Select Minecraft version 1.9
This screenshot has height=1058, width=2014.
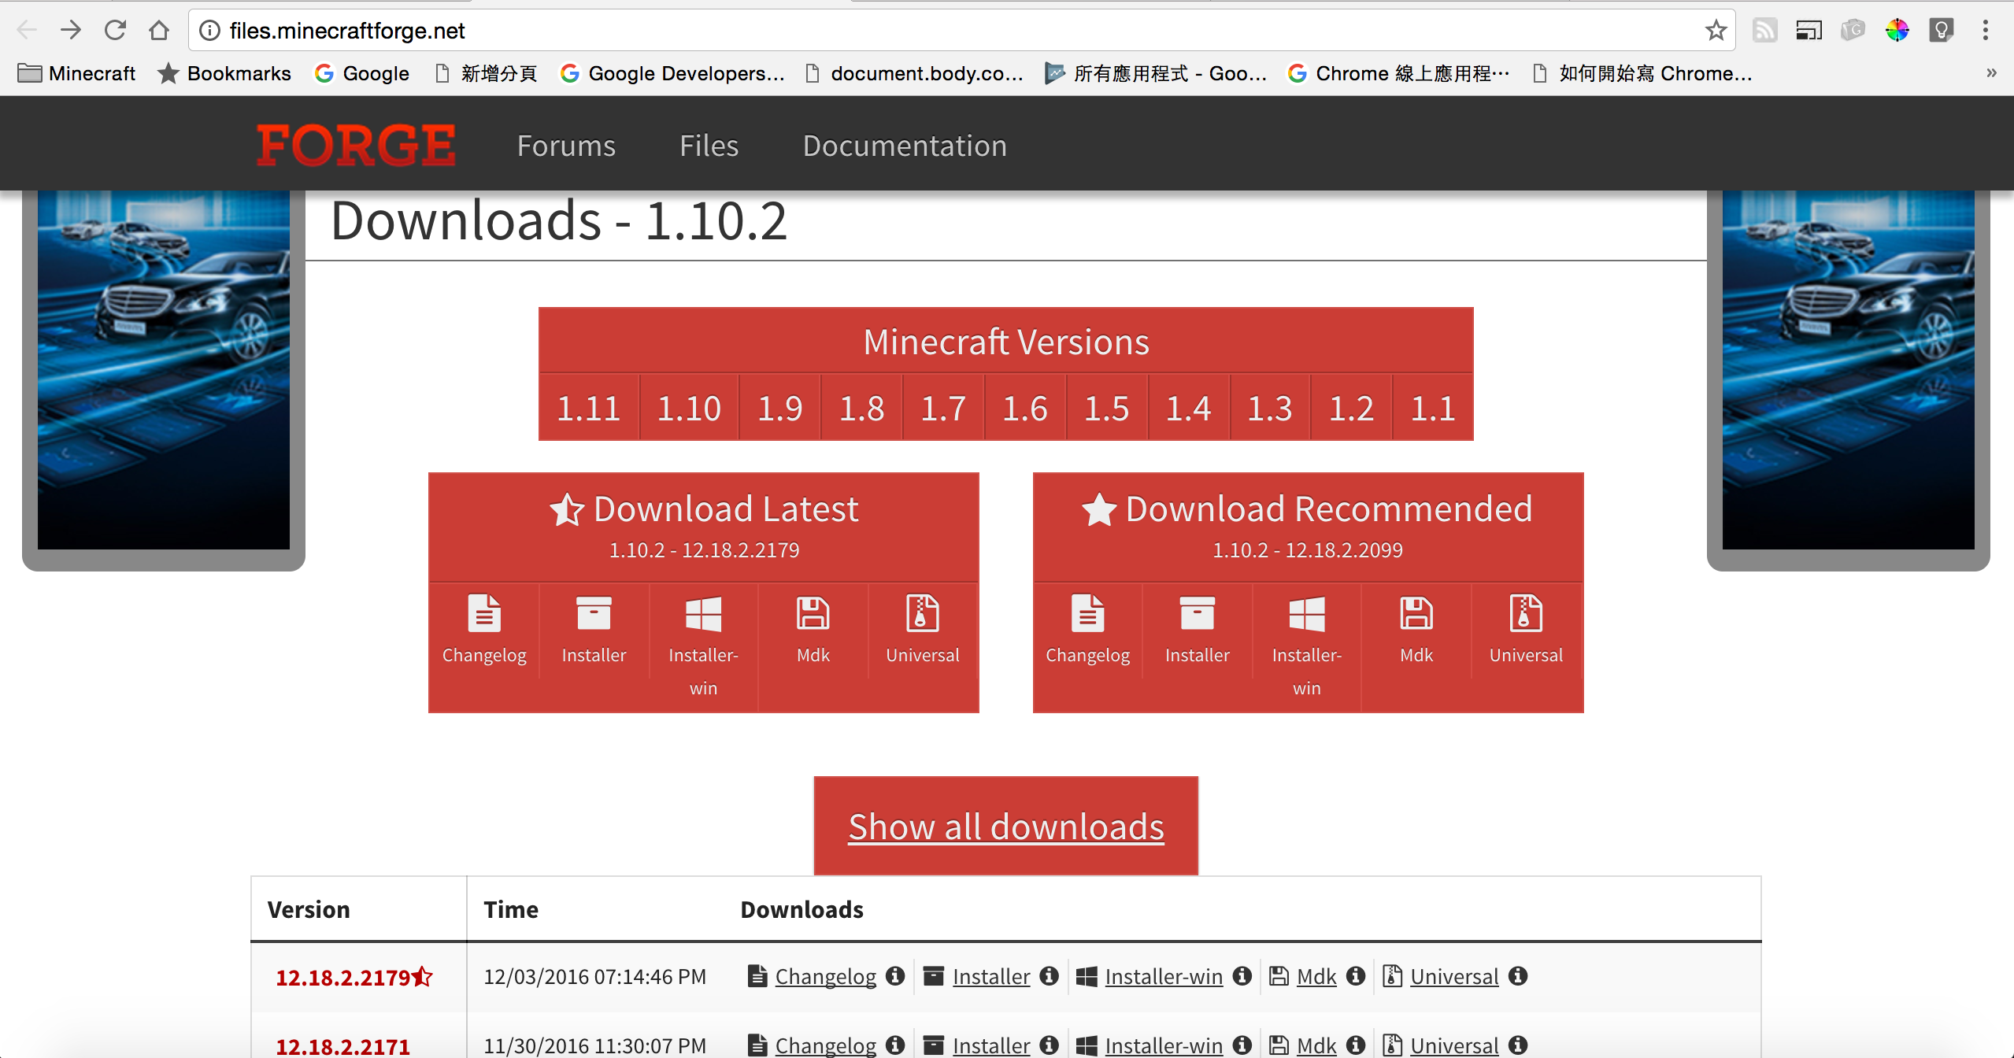click(x=779, y=408)
